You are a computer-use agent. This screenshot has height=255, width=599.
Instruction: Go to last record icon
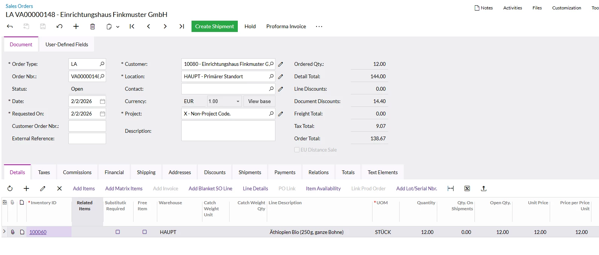click(182, 26)
